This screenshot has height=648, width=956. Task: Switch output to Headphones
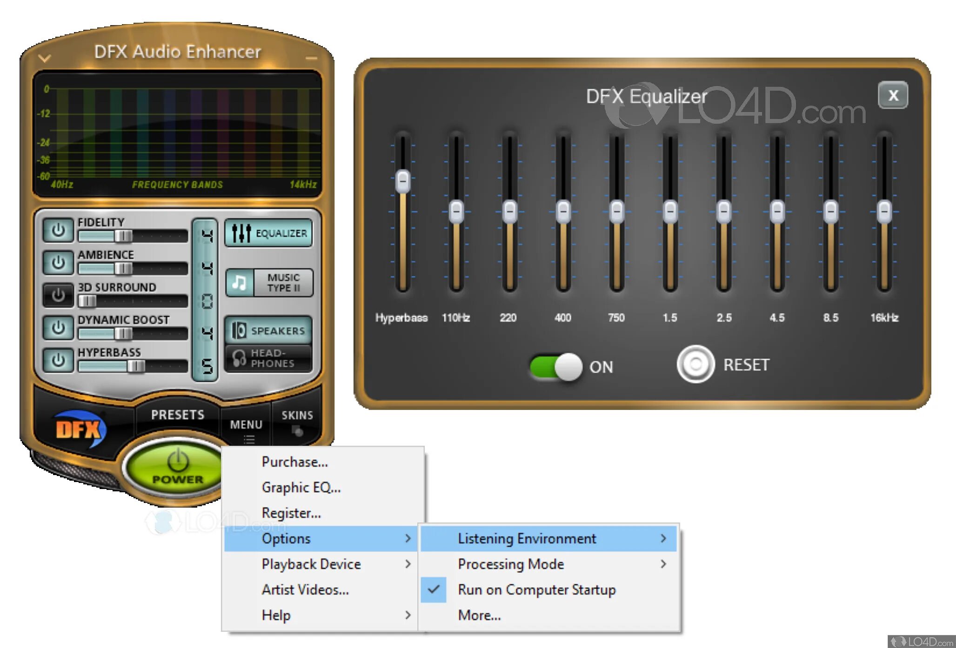click(269, 358)
